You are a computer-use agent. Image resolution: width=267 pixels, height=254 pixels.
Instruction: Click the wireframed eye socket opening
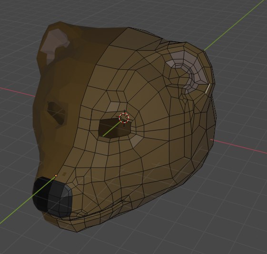[115, 128]
